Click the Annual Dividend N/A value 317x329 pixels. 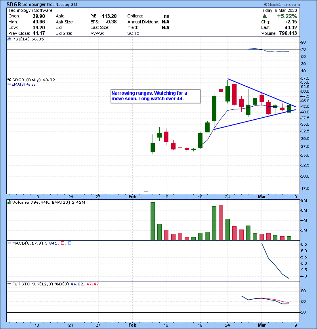click(166, 22)
